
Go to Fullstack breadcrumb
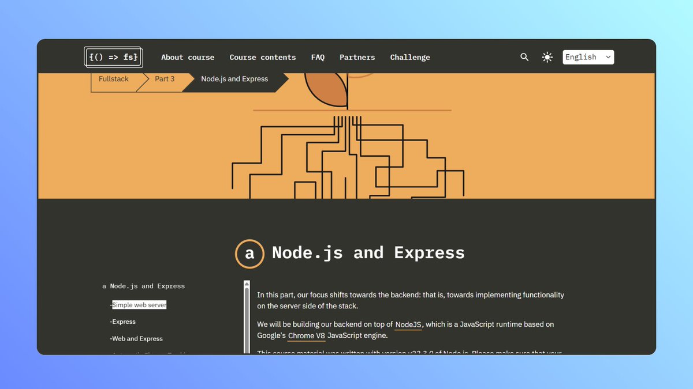114,79
